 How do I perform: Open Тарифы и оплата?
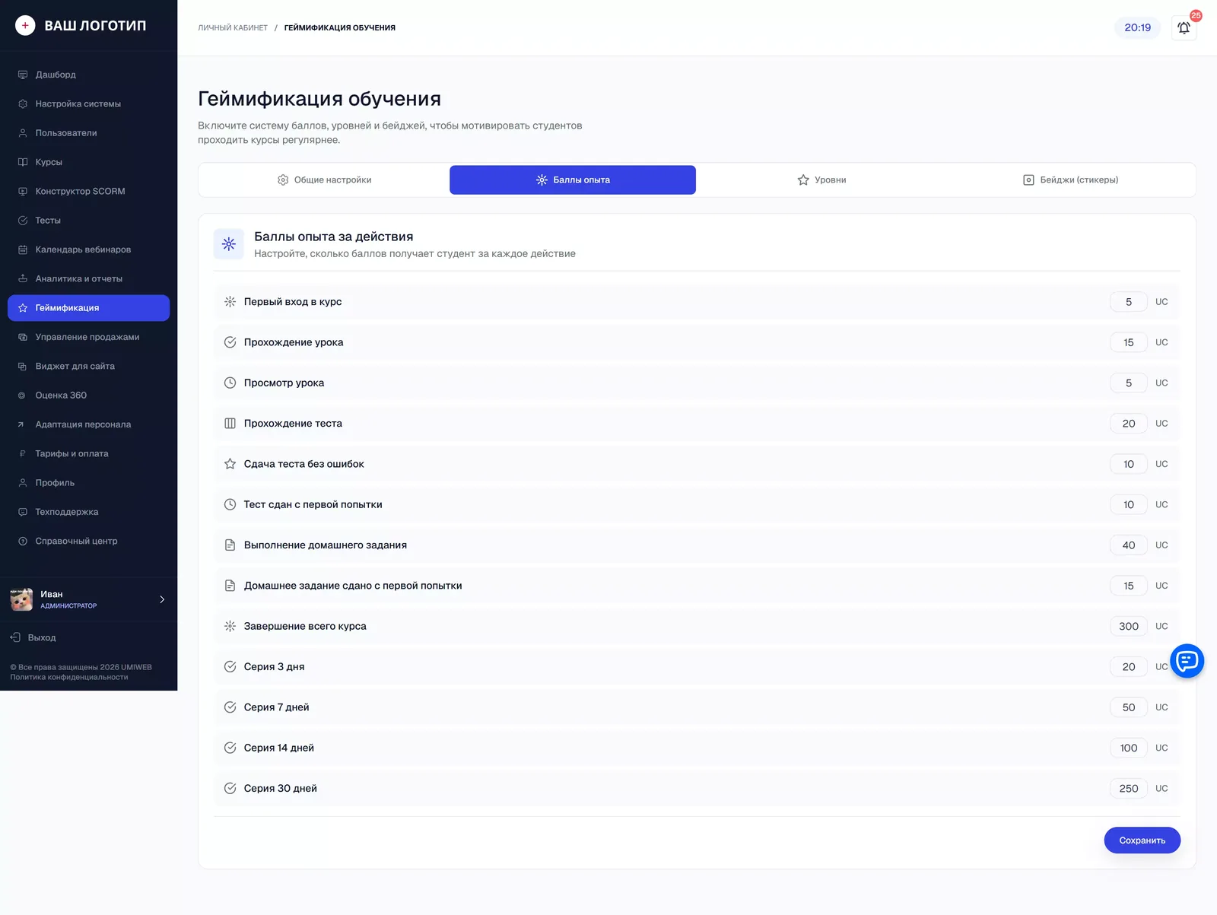(88, 453)
